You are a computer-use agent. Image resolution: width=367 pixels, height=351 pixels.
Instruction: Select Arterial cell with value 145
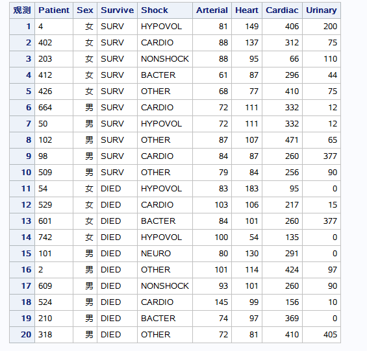(212, 302)
